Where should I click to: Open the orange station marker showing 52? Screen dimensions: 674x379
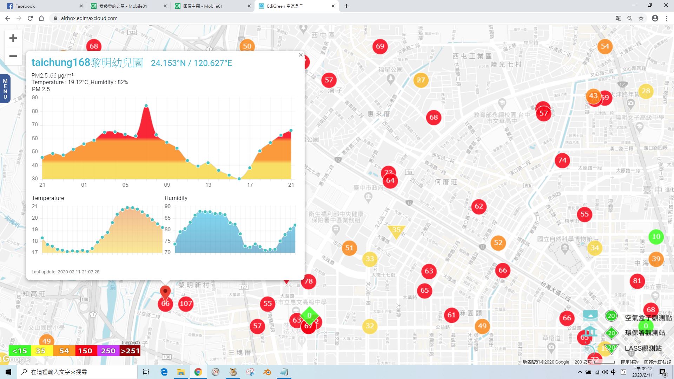coord(498,243)
